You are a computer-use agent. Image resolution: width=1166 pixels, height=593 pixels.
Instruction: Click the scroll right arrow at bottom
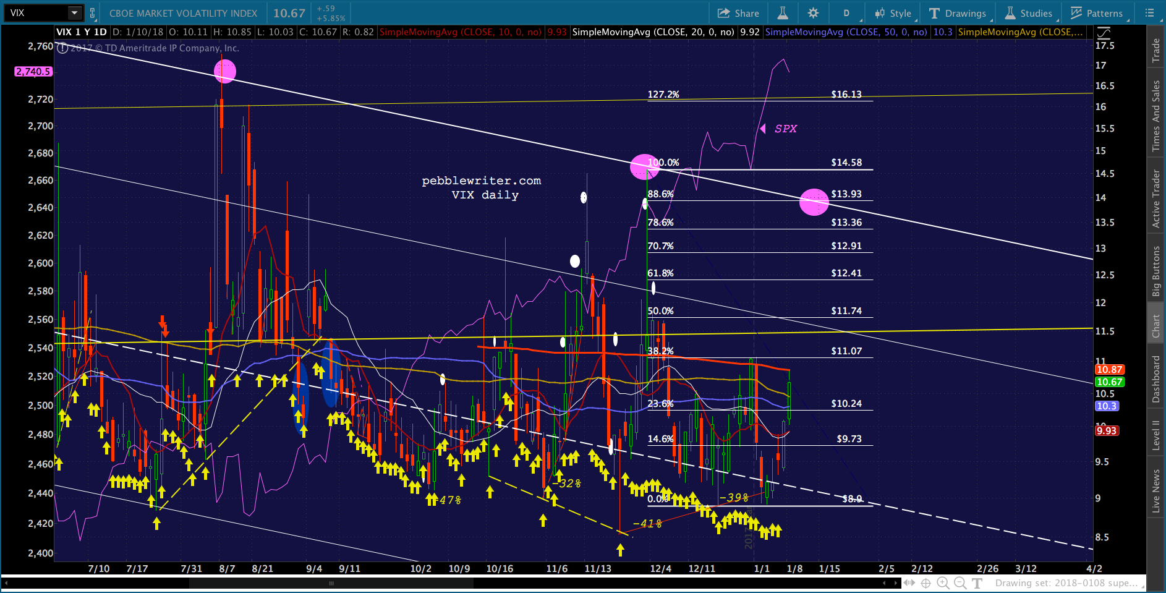coord(896,583)
